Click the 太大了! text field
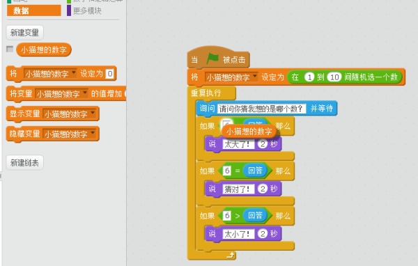The width and height of the screenshot is (418, 266). 238,144
